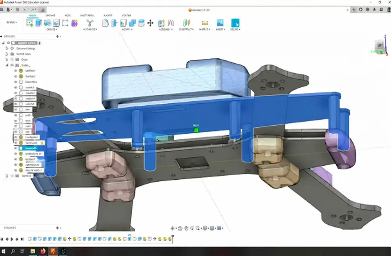Click the ViewCube in the corner

pyautogui.click(x=380, y=46)
